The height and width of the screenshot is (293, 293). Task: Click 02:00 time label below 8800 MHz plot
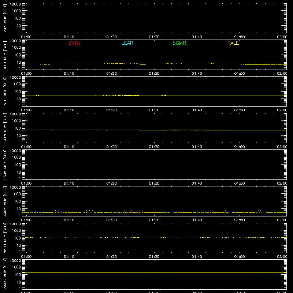[282, 257]
